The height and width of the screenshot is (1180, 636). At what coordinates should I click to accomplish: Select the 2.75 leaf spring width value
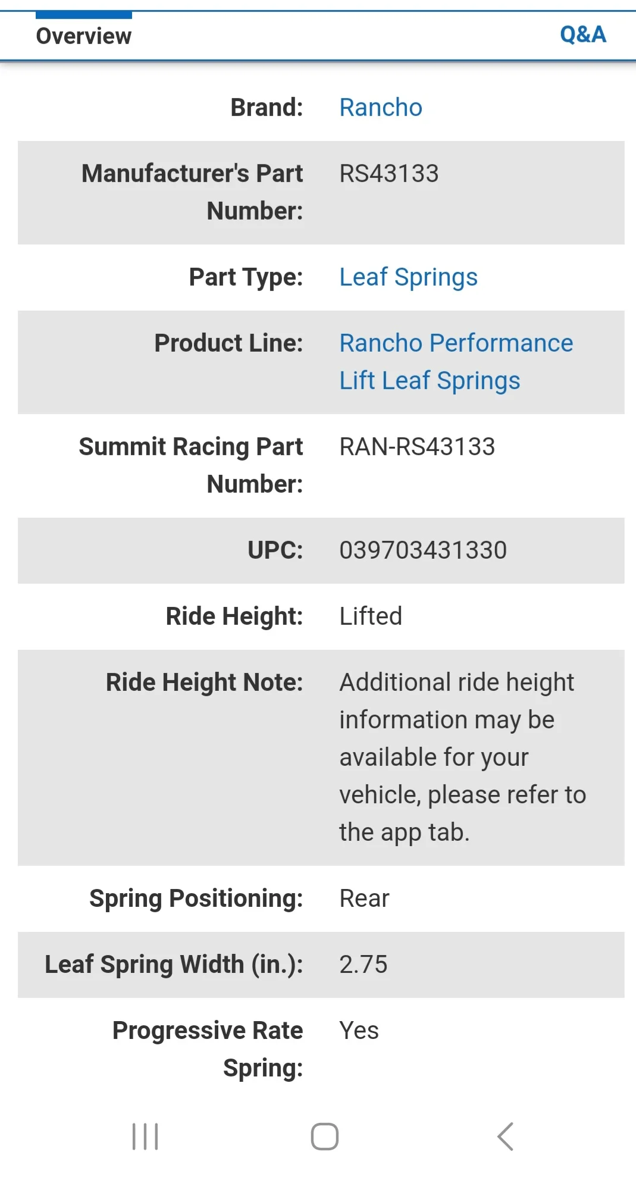point(363,965)
